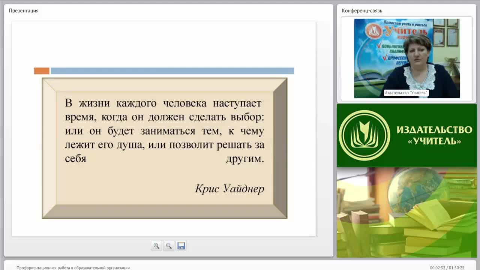Screen dimensions: 480x270
Task: Zoom in on the presentation slide
Action: pyautogui.click(x=156, y=246)
